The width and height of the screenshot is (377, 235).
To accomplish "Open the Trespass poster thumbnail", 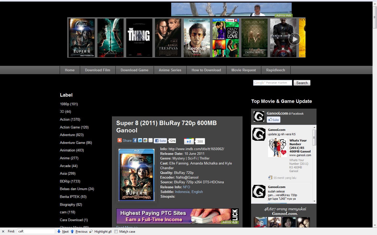I will tap(168, 38).
